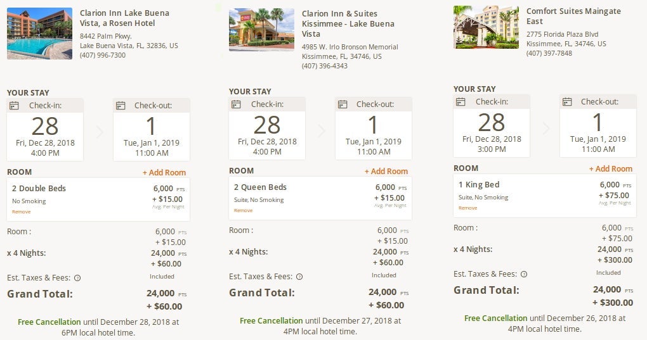Open taxes & fees info icon for Clarion Inn Lake Buena Vista
Image resolution: width=647 pixels, height=340 pixels.
77,278
